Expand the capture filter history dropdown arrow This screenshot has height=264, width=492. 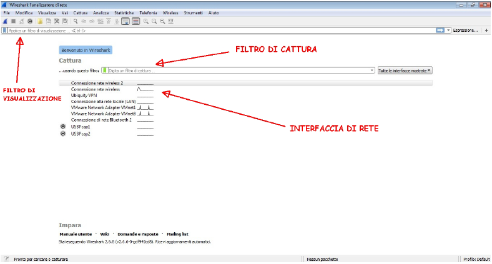click(x=372, y=71)
